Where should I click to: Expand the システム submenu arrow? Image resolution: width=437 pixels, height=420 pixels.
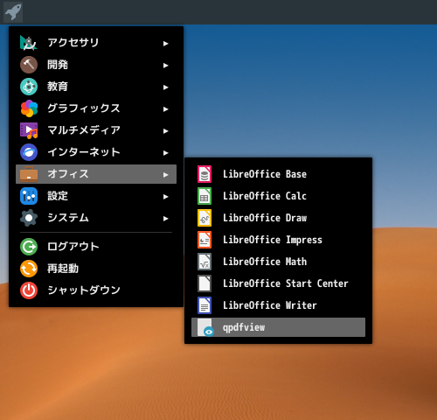(166, 219)
